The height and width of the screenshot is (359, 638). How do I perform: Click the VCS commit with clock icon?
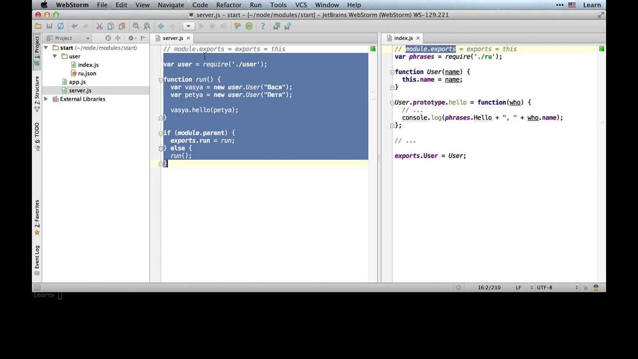[x=288, y=26]
